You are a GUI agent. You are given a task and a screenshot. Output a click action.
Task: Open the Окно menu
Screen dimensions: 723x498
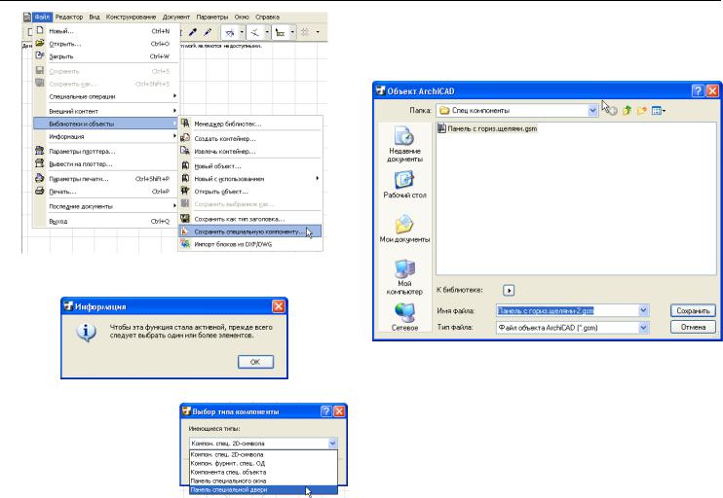(242, 18)
